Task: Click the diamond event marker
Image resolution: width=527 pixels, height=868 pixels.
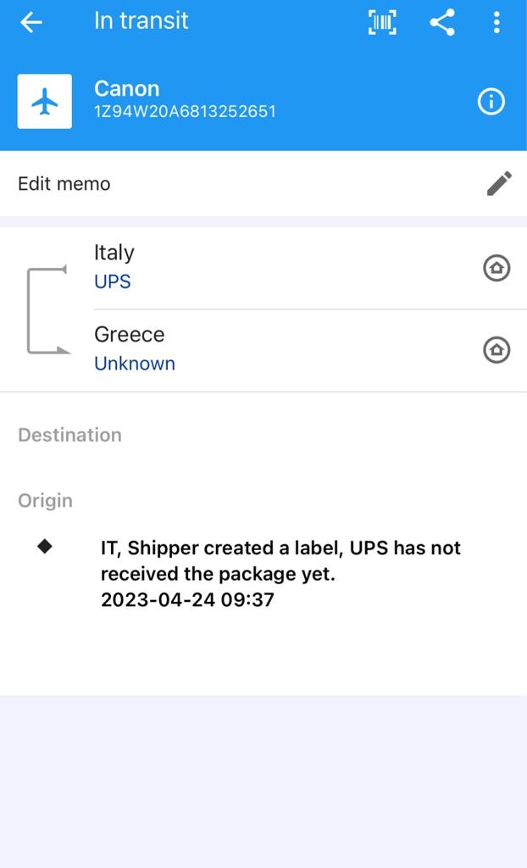Action: tap(45, 547)
